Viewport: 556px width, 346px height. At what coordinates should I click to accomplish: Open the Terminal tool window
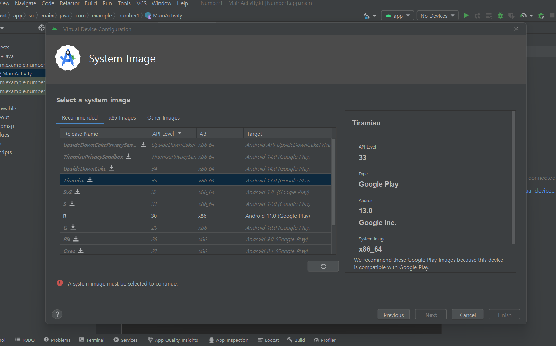tap(92, 340)
